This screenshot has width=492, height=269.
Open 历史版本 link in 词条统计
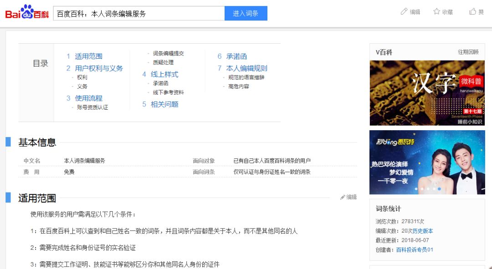coord(423,231)
